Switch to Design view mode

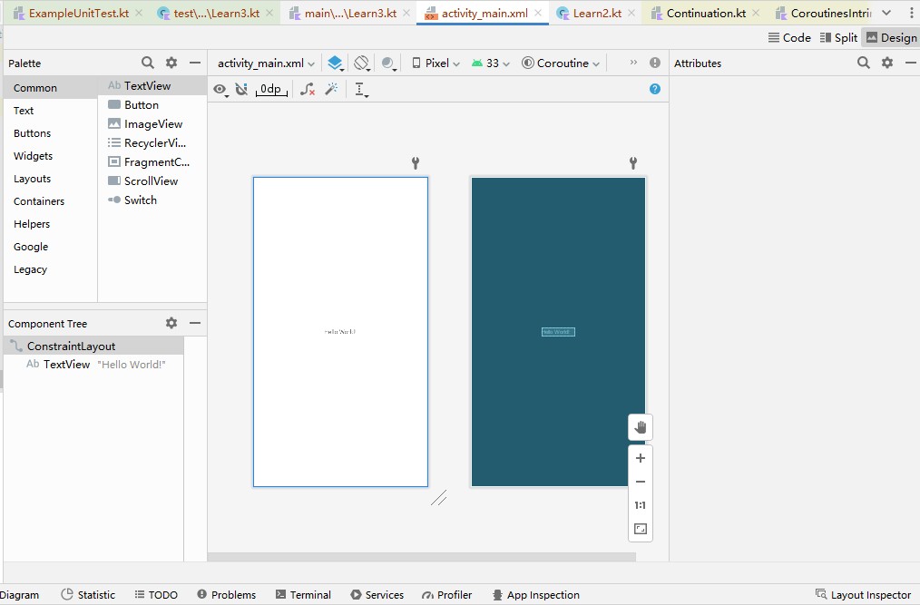pyautogui.click(x=891, y=37)
